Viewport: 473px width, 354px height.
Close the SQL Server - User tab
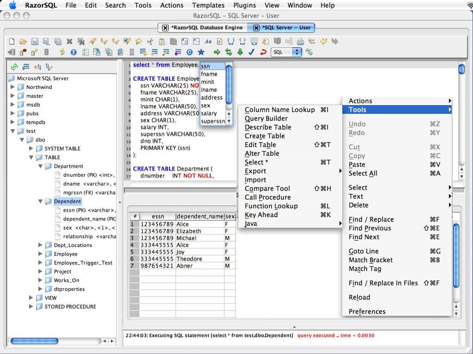[x=256, y=28]
